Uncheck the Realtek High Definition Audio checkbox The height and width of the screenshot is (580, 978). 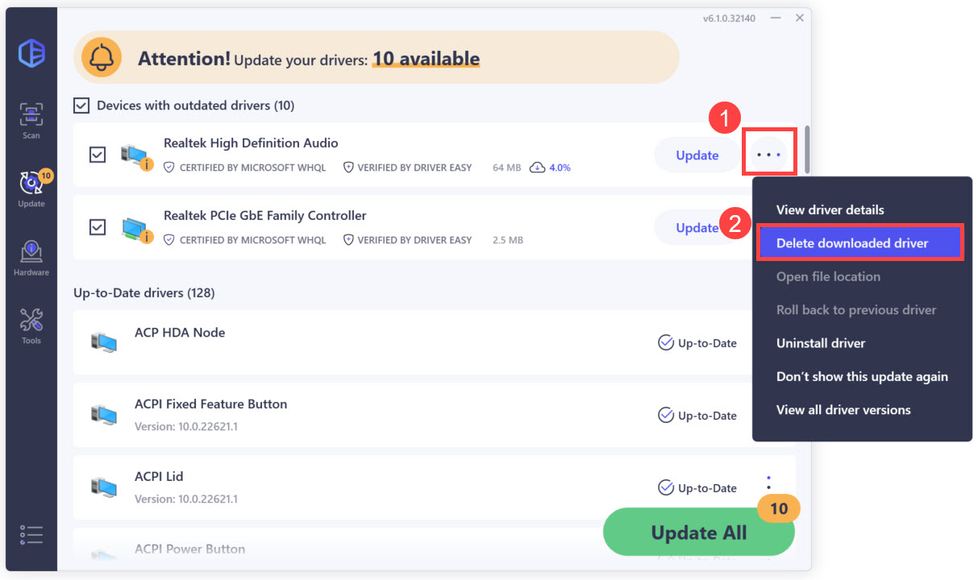click(98, 154)
